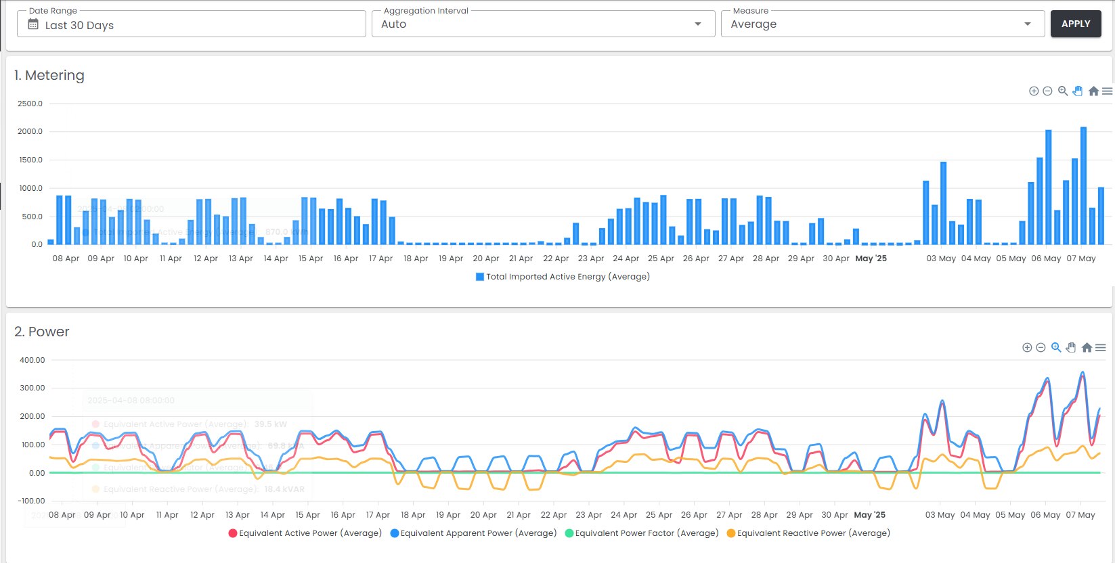Click zoom in icon on Metering chart
The width and height of the screenshot is (1115, 563).
(1034, 91)
